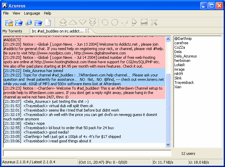The height and width of the screenshot is (167, 225).
Task: Click the http://www.digitalnowhere.com link text
Action: tap(100, 53)
